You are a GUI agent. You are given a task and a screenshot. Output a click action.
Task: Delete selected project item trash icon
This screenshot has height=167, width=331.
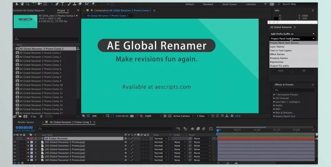[41, 116]
